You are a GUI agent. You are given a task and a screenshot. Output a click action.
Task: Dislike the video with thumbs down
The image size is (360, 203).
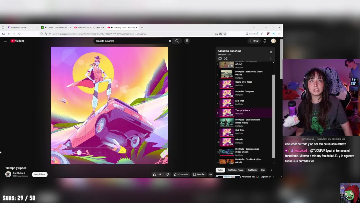(x=167, y=174)
